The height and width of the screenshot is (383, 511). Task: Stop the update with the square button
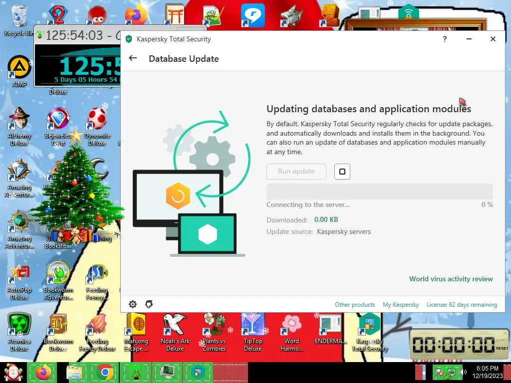click(x=342, y=172)
